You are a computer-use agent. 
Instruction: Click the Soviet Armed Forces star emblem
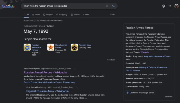[51, 47]
